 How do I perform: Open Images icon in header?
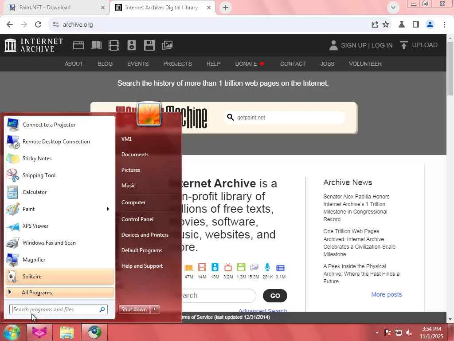[167, 45]
